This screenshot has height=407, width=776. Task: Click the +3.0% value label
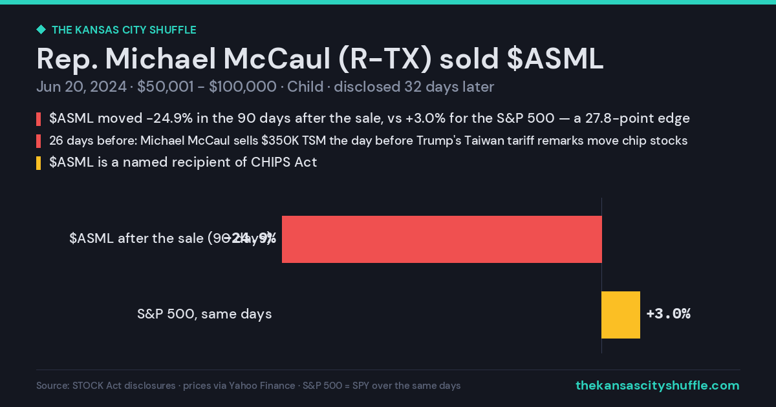click(668, 314)
